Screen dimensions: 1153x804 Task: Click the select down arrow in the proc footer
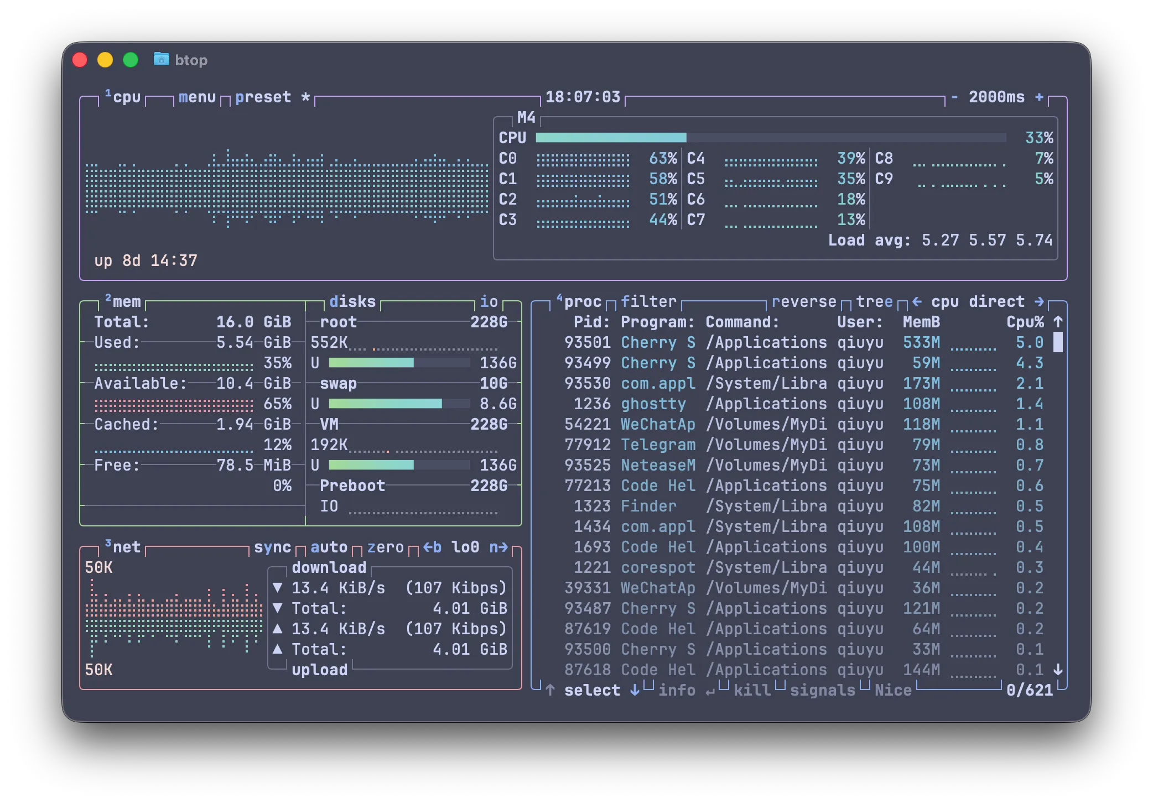point(635,691)
